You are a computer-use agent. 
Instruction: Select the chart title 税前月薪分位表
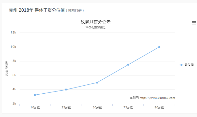(95, 22)
